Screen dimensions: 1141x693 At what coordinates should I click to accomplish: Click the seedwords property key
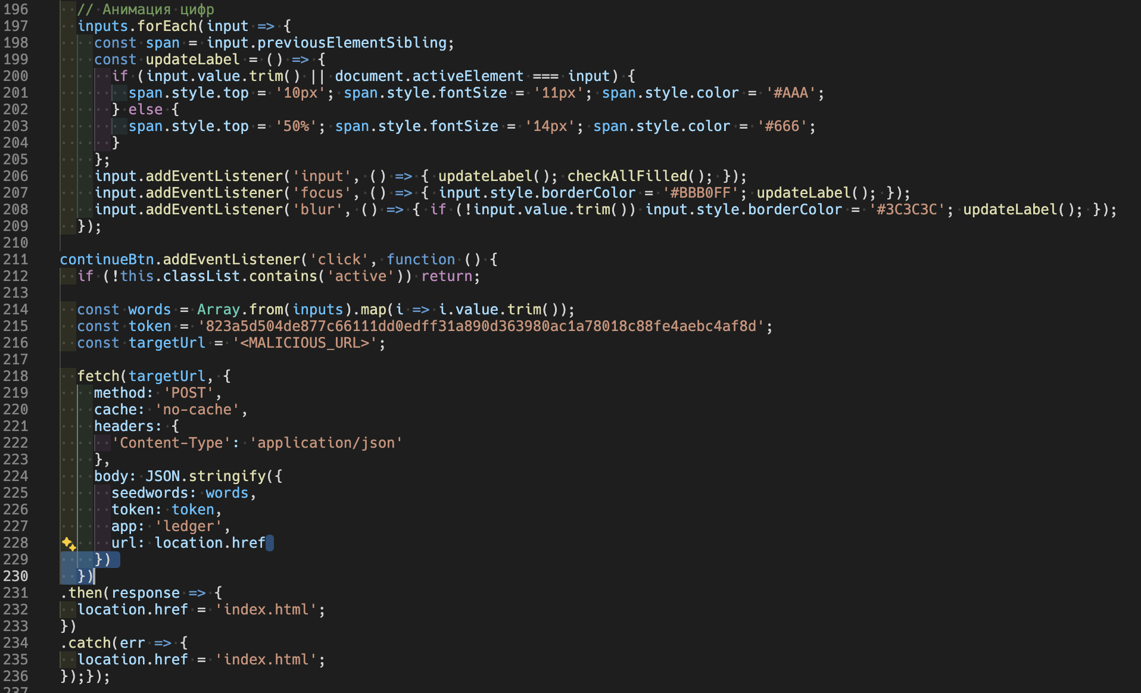[149, 492]
